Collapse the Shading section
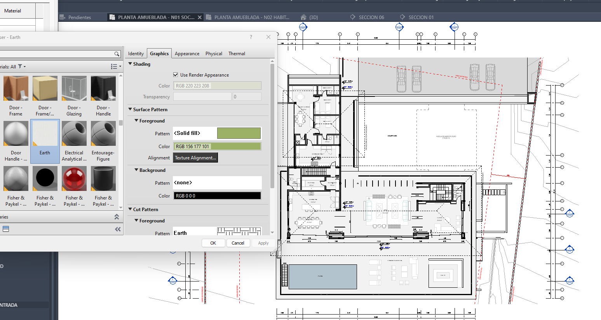The width and height of the screenshot is (601, 320). (x=130, y=64)
